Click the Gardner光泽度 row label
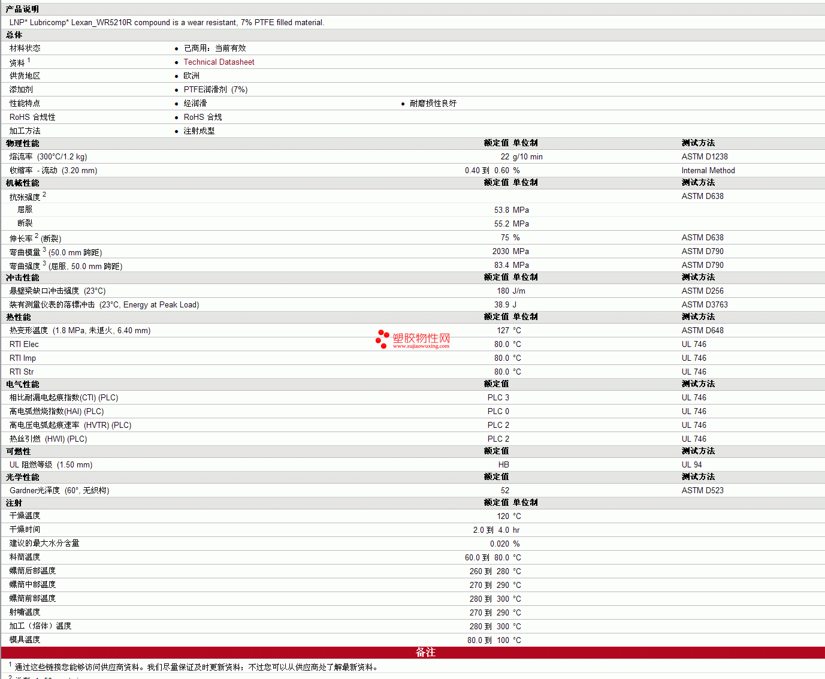 (x=59, y=490)
